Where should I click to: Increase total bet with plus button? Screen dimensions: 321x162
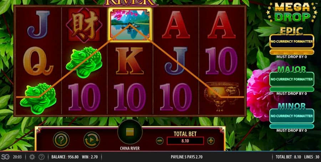(211, 141)
